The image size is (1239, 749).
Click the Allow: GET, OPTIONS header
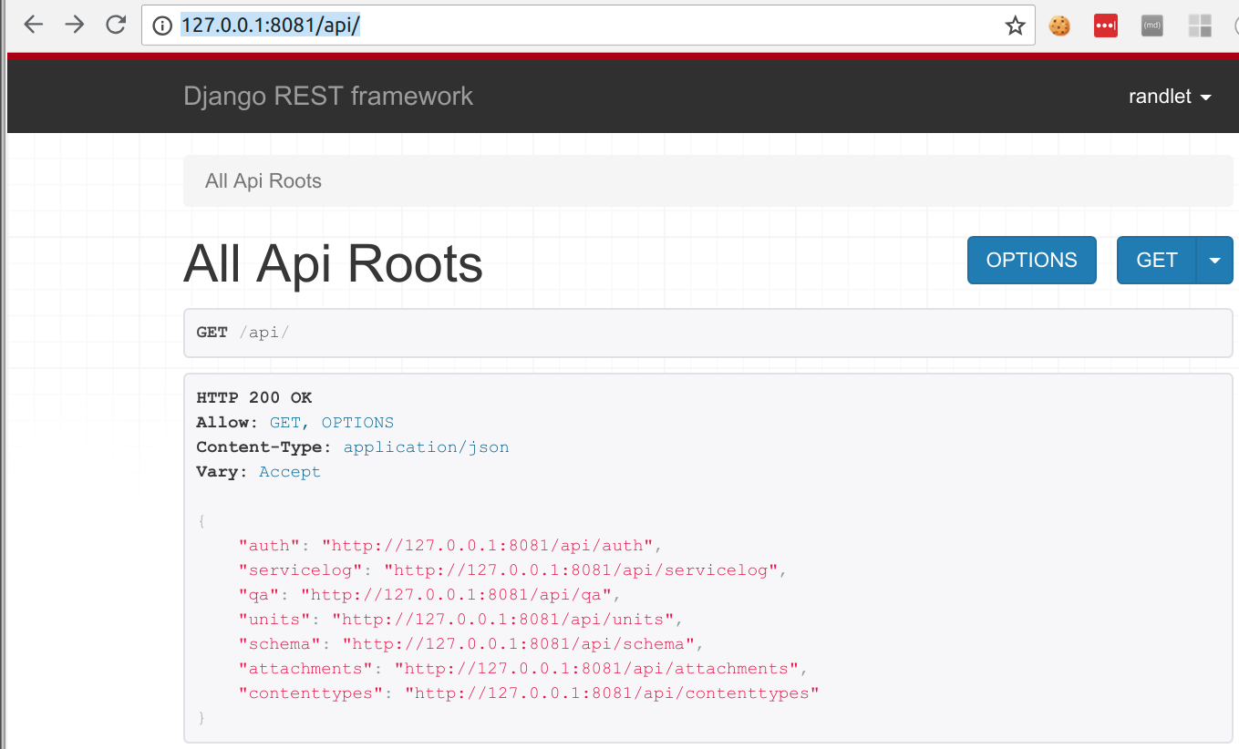295,423
